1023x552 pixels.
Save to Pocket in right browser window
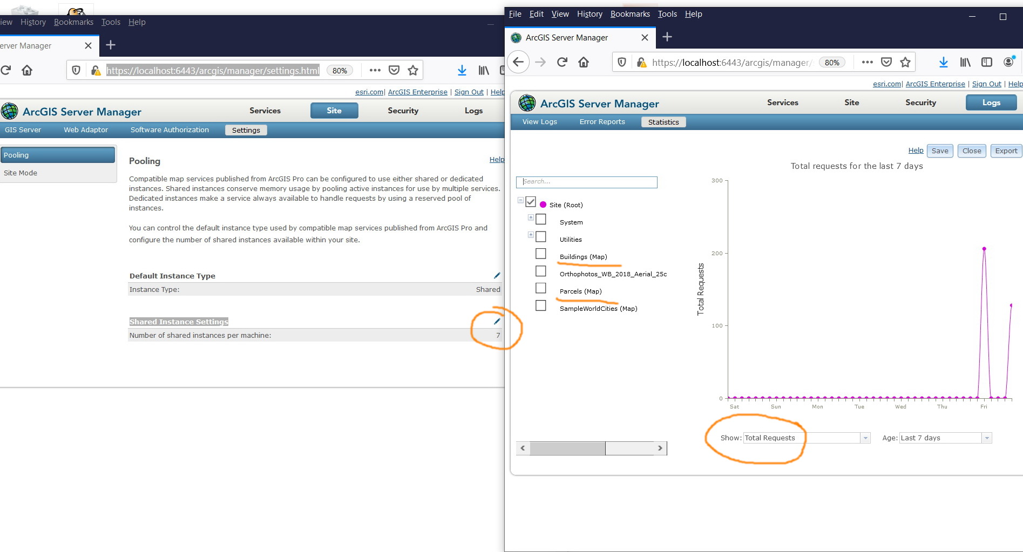tap(886, 62)
